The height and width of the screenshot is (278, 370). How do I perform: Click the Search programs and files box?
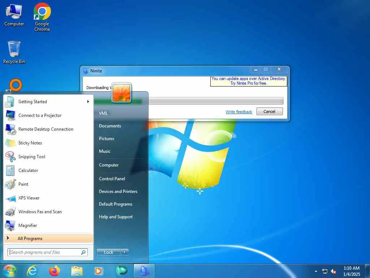(48, 252)
